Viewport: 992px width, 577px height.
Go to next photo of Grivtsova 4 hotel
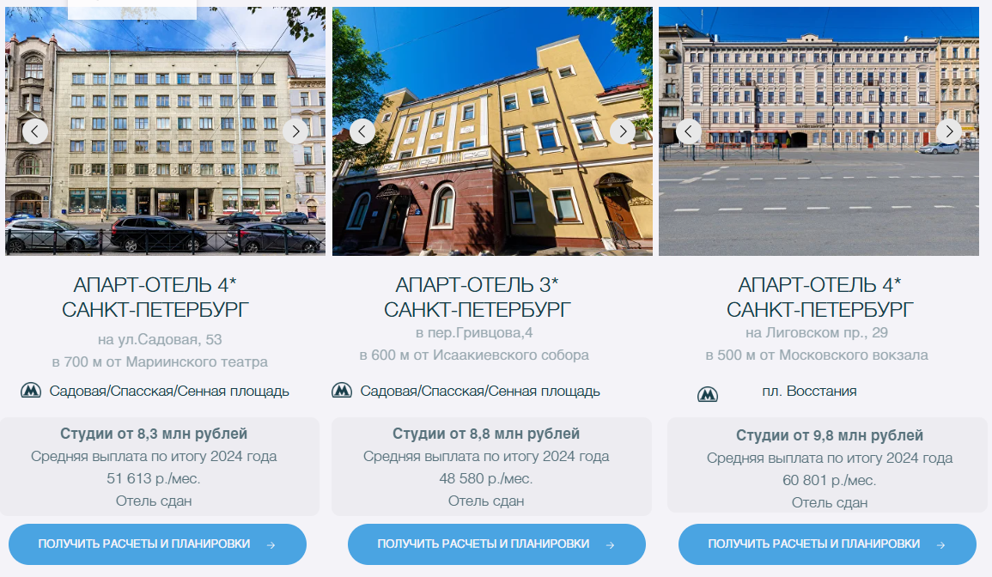[x=623, y=131]
